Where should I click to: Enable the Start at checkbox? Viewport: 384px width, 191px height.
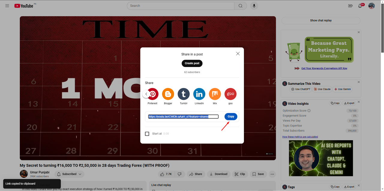pyautogui.click(x=147, y=134)
